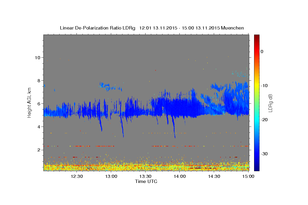Click the yellow-red noise band near ground level
This screenshot has width=308, height=205.
pyautogui.click(x=146, y=166)
